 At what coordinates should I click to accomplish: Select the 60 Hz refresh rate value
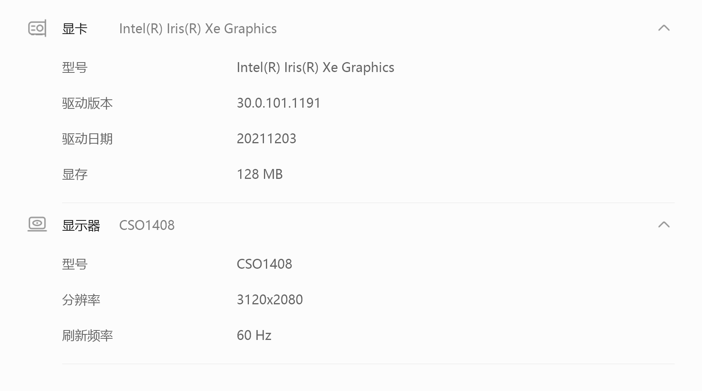pyautogui.click(x=254, y=336)
